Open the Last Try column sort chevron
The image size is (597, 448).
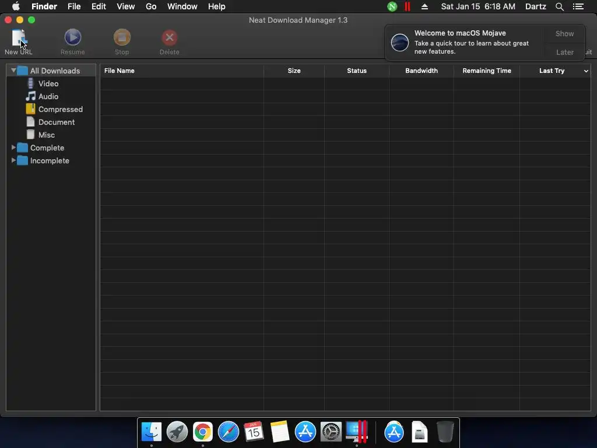coord(586,71)
